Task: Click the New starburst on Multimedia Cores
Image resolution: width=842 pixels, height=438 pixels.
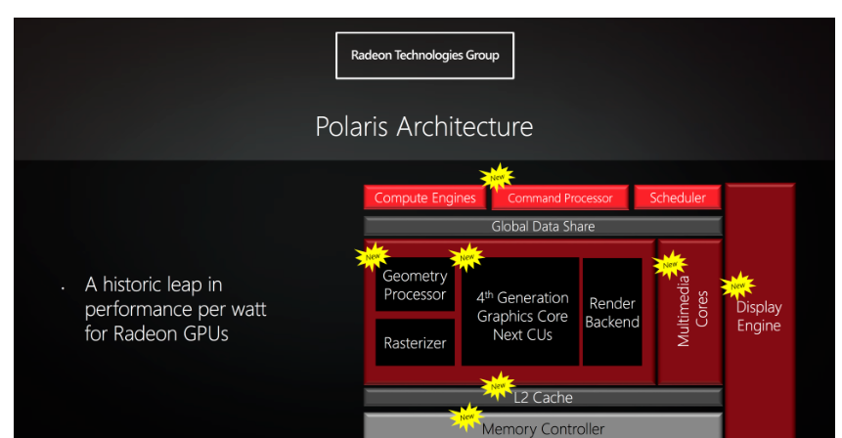Action: (x=670, y=265)
